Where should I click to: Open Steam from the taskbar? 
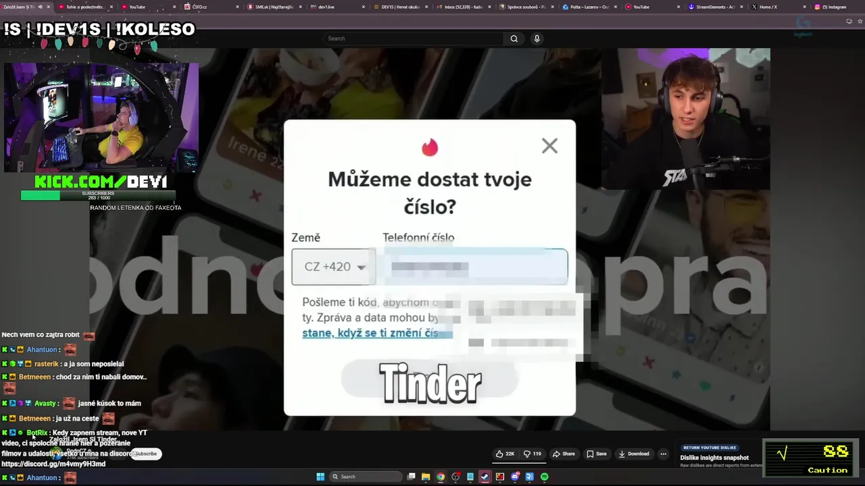tap(485, 477)
